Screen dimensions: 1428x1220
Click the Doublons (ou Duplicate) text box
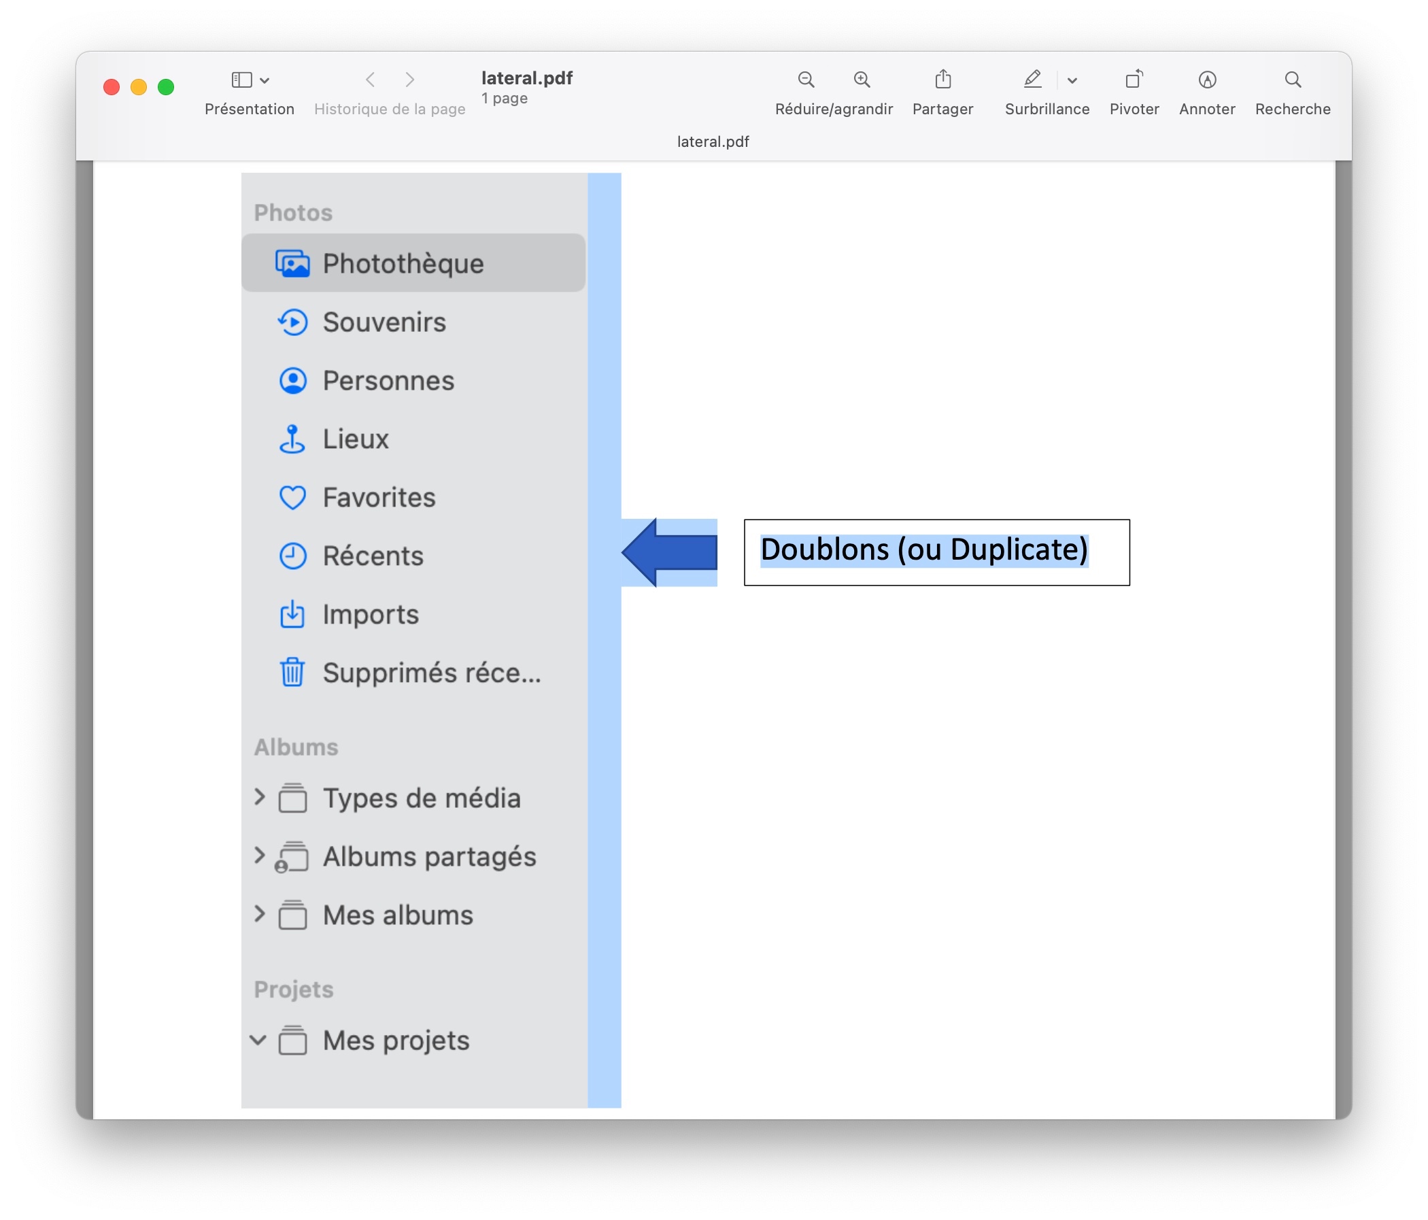pyautogui.click(x=936, y=552)
